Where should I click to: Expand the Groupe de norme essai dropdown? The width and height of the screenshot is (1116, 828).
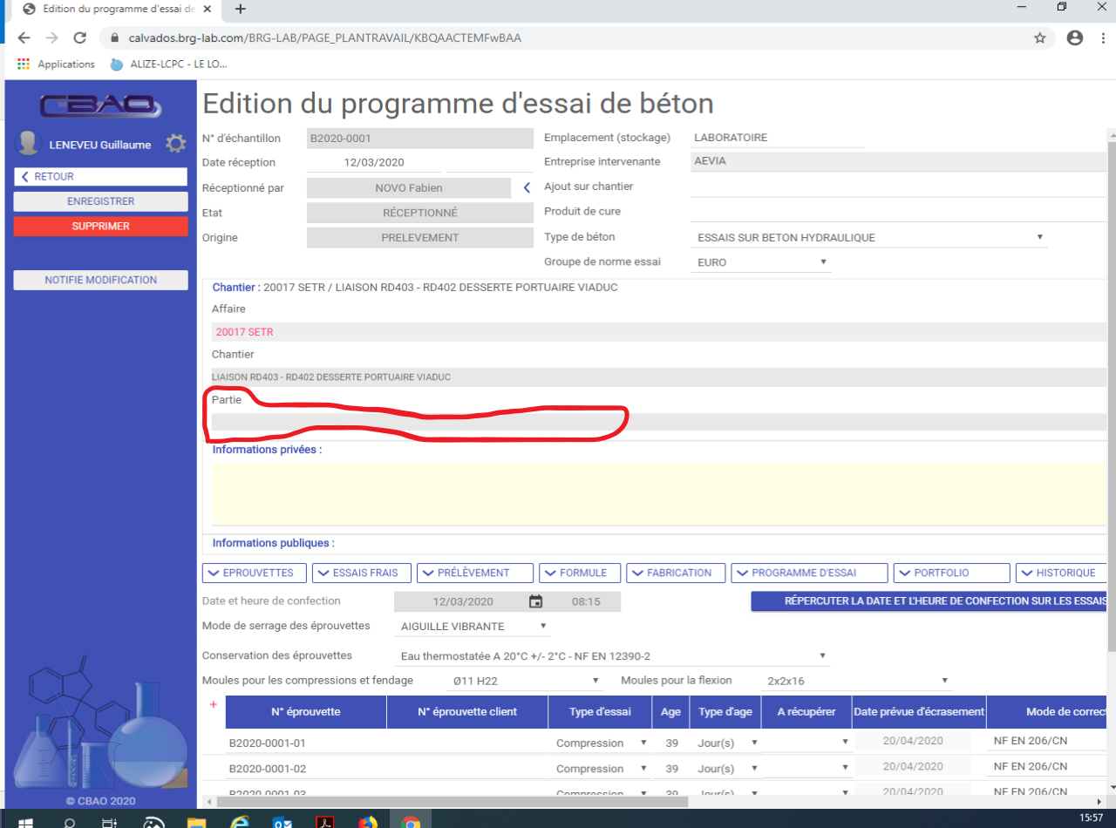pos(763,262)
